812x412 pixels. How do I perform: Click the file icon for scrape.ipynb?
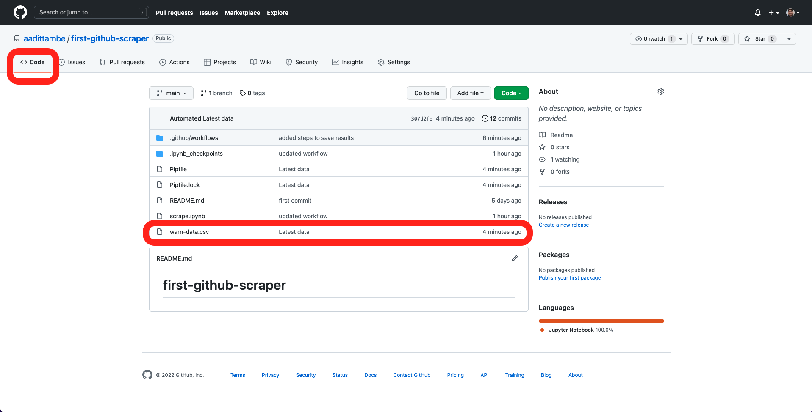point(160,216)
